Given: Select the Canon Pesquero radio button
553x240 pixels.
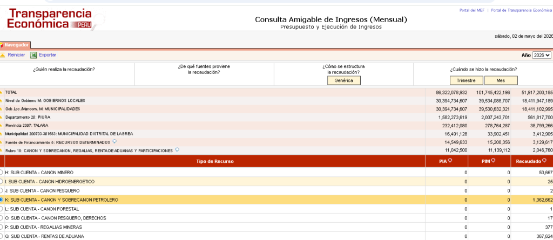Looking at the screenshot, I should point(1,191).
